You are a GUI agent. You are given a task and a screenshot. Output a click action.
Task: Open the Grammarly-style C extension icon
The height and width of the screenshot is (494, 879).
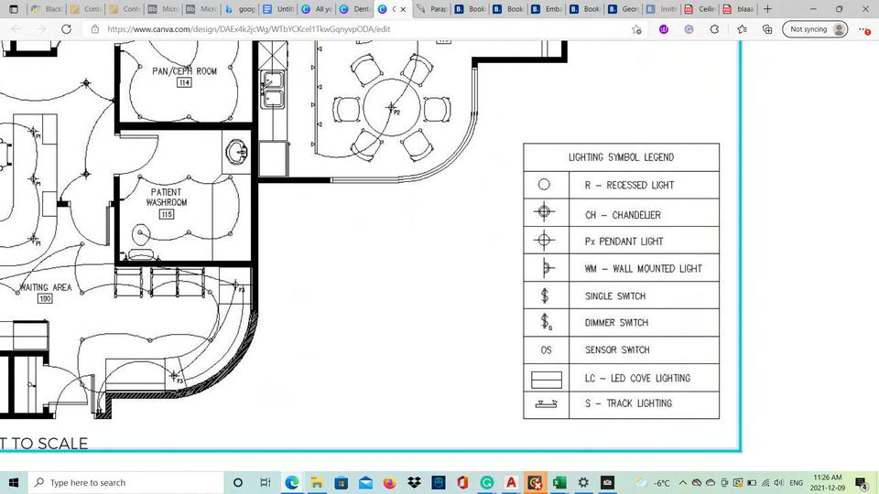[x=689, y=29]
